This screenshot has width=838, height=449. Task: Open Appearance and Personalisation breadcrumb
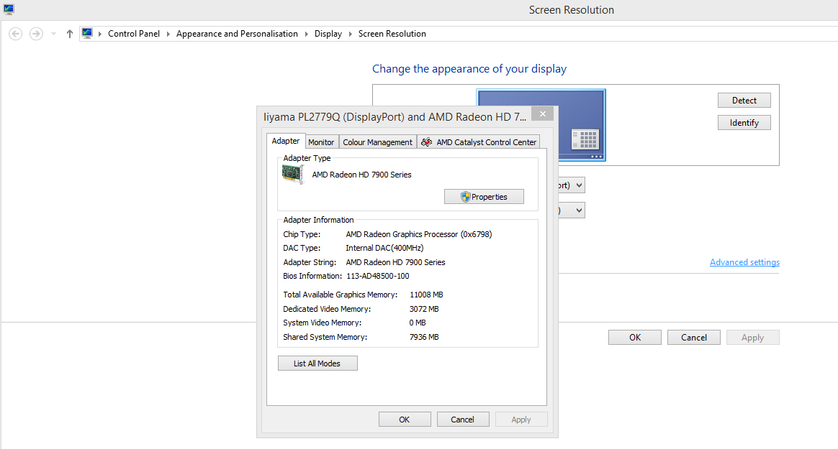pos(237,34)
